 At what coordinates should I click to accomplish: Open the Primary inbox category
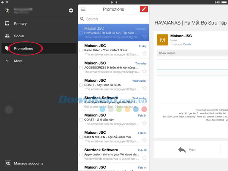point(39,24)
